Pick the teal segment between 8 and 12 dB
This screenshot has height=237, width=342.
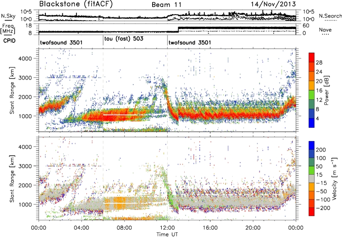pos(312,104)
